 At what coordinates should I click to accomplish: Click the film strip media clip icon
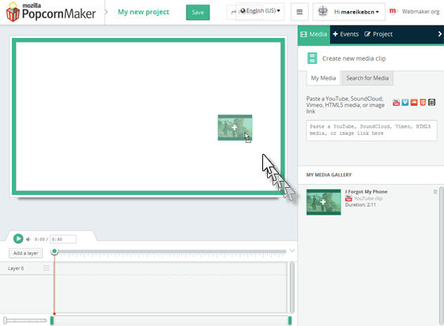(312, 58)
